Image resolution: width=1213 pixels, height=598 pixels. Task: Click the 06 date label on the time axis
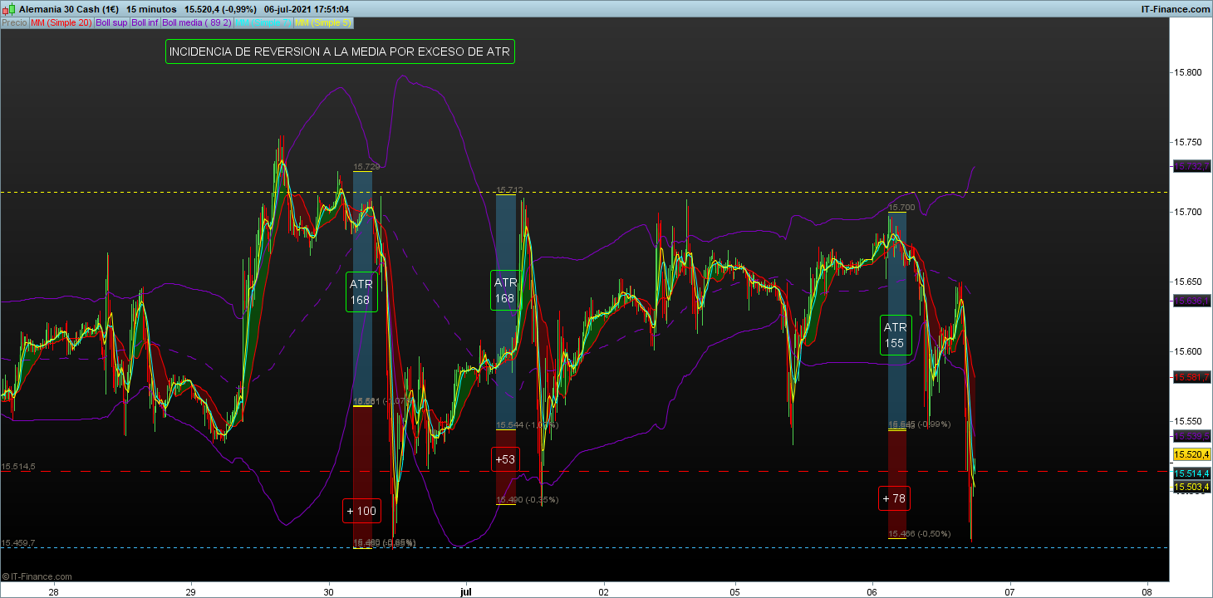pyautogui.click(x=873, y=592)
